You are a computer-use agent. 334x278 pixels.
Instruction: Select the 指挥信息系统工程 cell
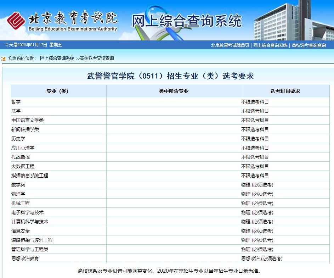(58, 176)
